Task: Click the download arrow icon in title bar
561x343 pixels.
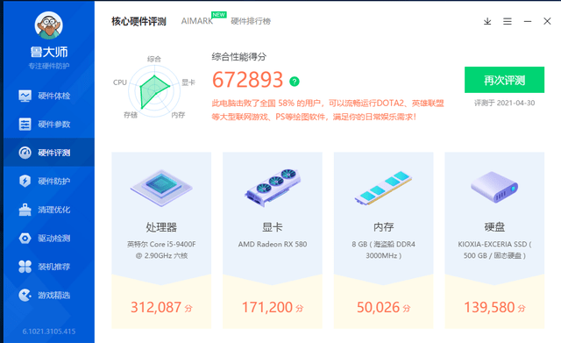Action: [487, 21]
